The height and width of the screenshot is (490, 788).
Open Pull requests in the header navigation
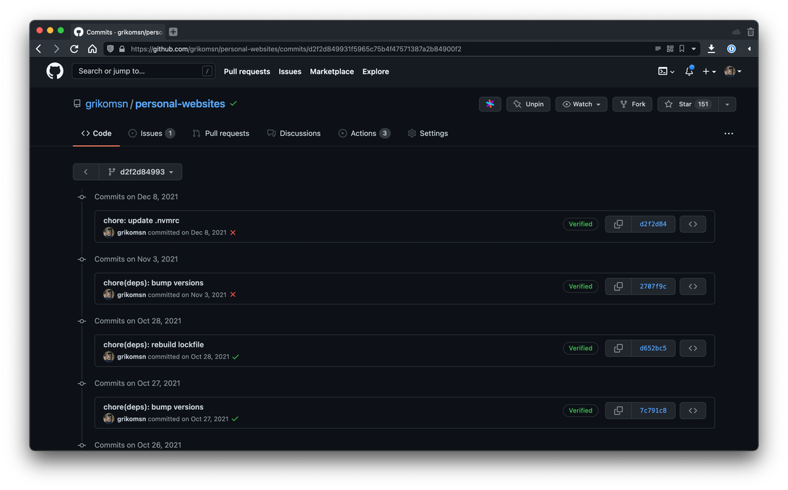coord(247,72)
